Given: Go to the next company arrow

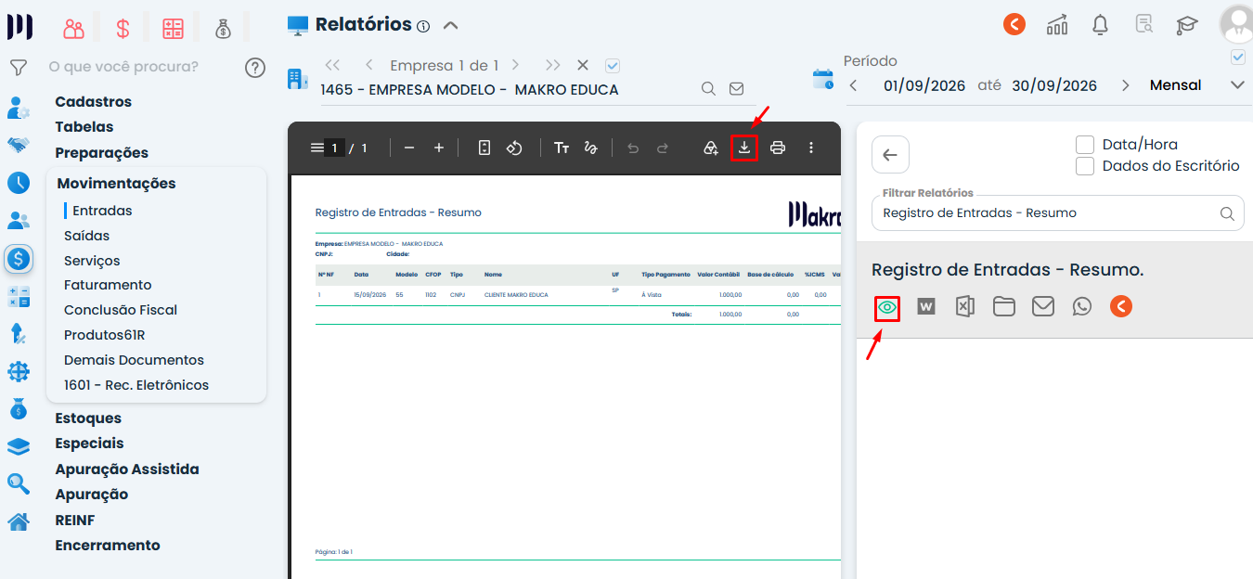Looking at the screenshot, I should (515, 66).
